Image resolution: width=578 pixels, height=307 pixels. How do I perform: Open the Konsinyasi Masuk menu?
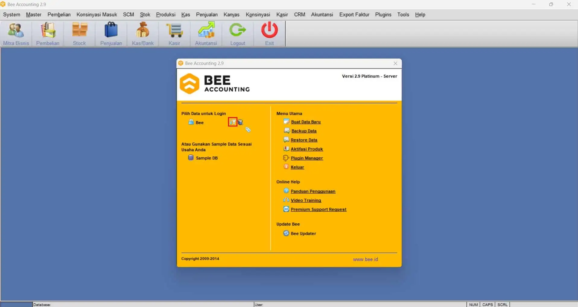point(97,14)
